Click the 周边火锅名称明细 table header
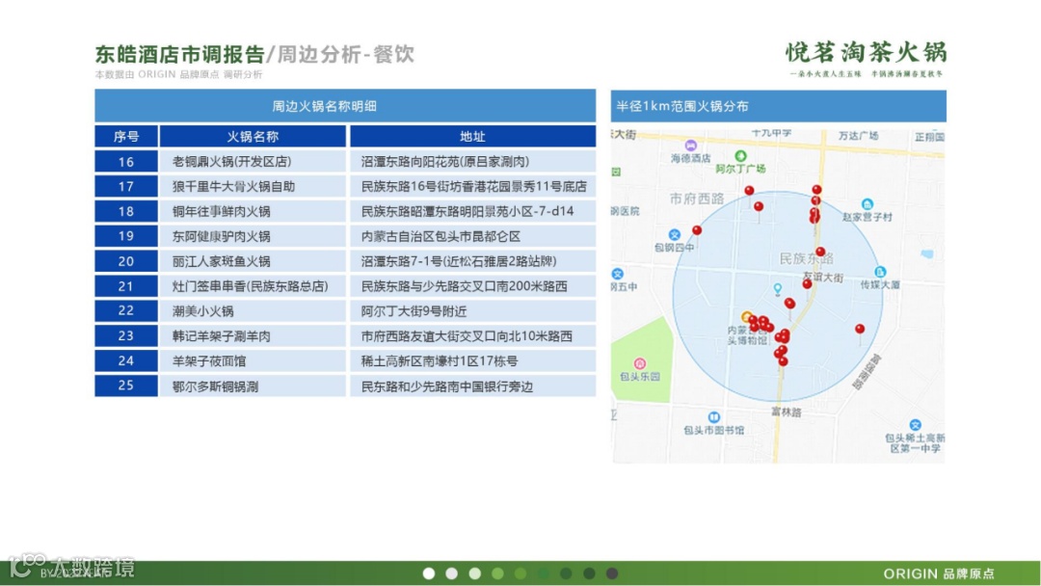The image size is (1041, 586). click(345, 106)
